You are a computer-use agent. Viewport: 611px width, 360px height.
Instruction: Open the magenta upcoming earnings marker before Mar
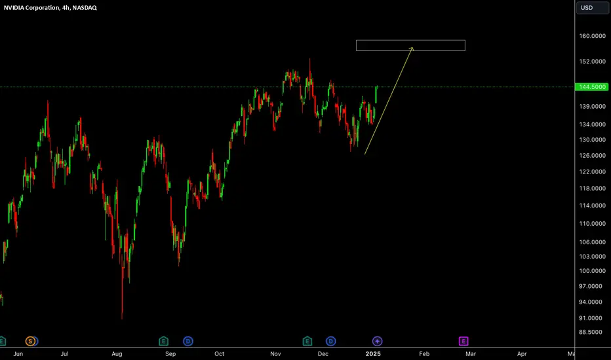click(x=463, y=341)
